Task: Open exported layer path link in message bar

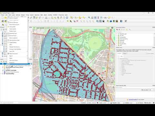Action: (x=66, y=28)
